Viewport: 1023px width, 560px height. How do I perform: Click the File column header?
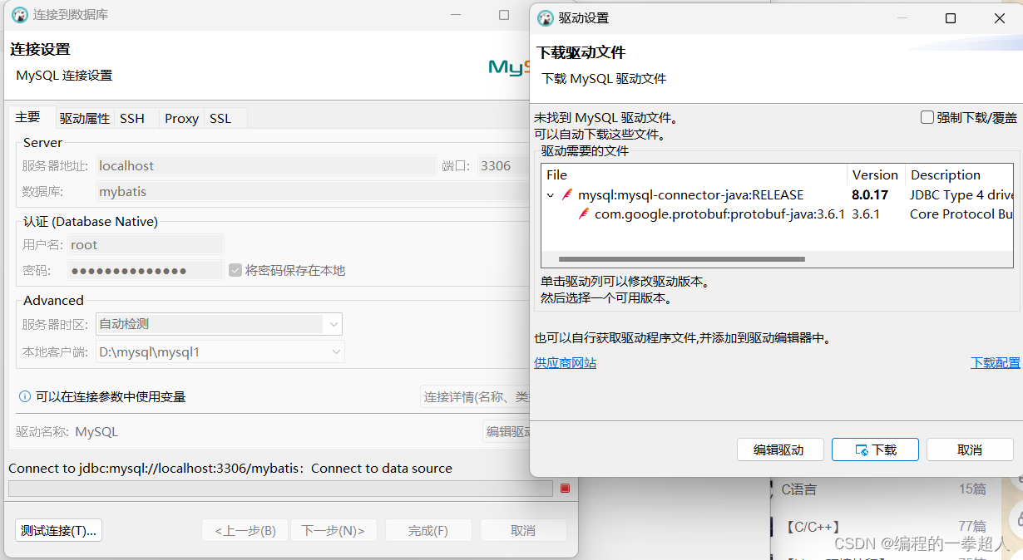[x=694, y=174]
